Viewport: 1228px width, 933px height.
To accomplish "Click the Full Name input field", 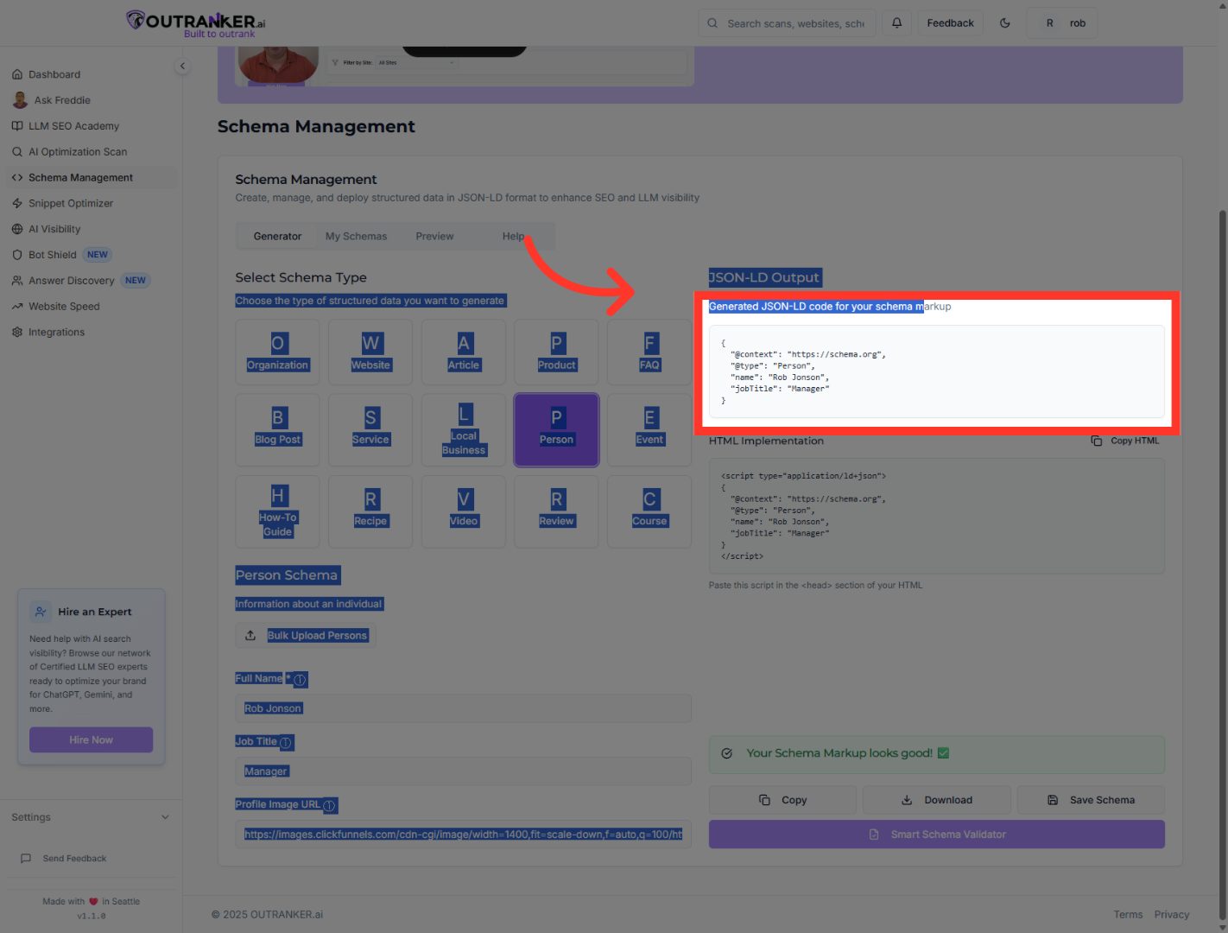I will (464, 708).
